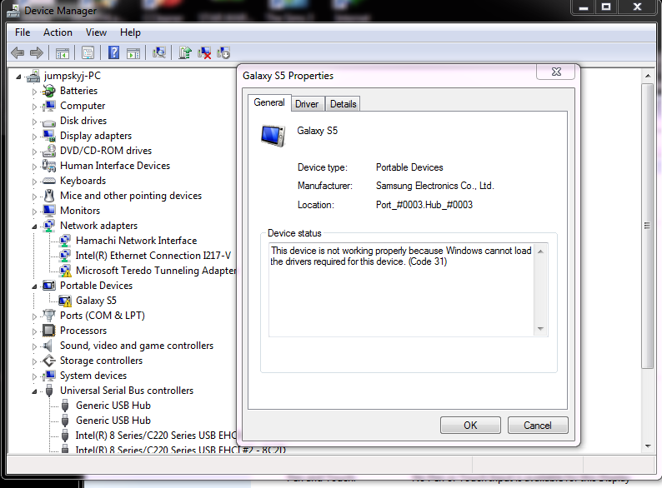Click the device tree scrollbar up arrow
Screen dimensions: 662x488
[648, 76]
